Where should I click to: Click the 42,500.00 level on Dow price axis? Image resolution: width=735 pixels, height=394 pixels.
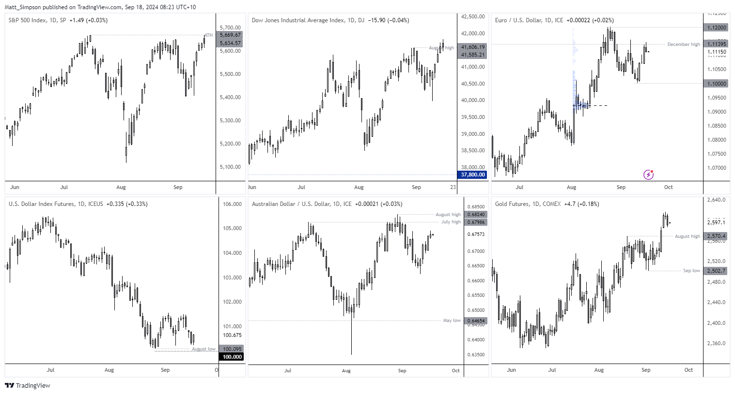point(473,16)
